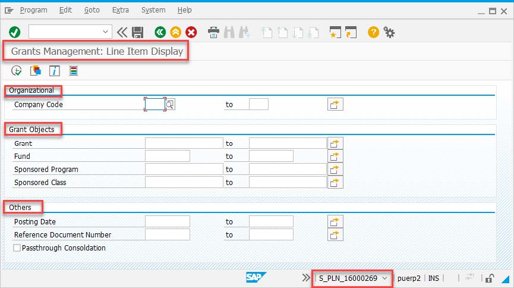Click the Fund from field

pos(168,156)
